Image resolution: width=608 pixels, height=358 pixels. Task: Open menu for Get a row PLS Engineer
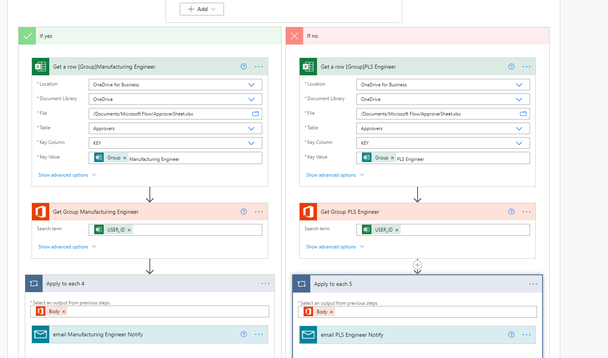[526, 67]
